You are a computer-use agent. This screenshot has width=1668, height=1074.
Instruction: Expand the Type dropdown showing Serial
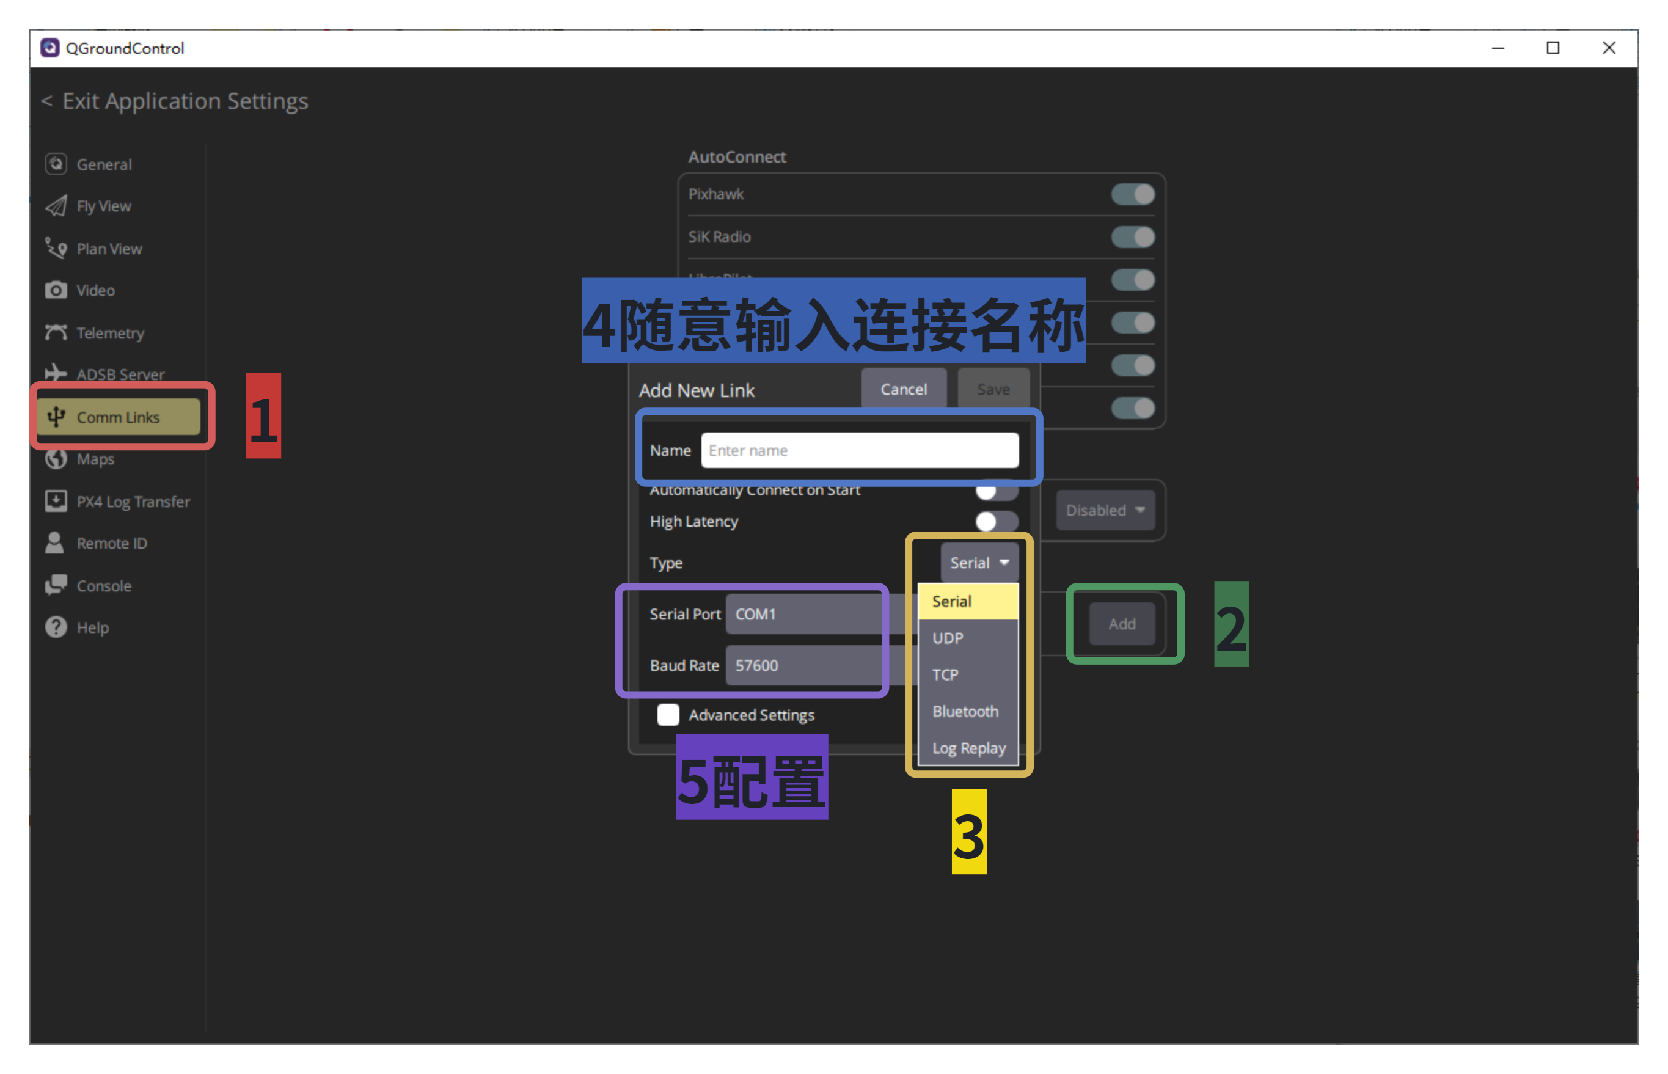979,562
